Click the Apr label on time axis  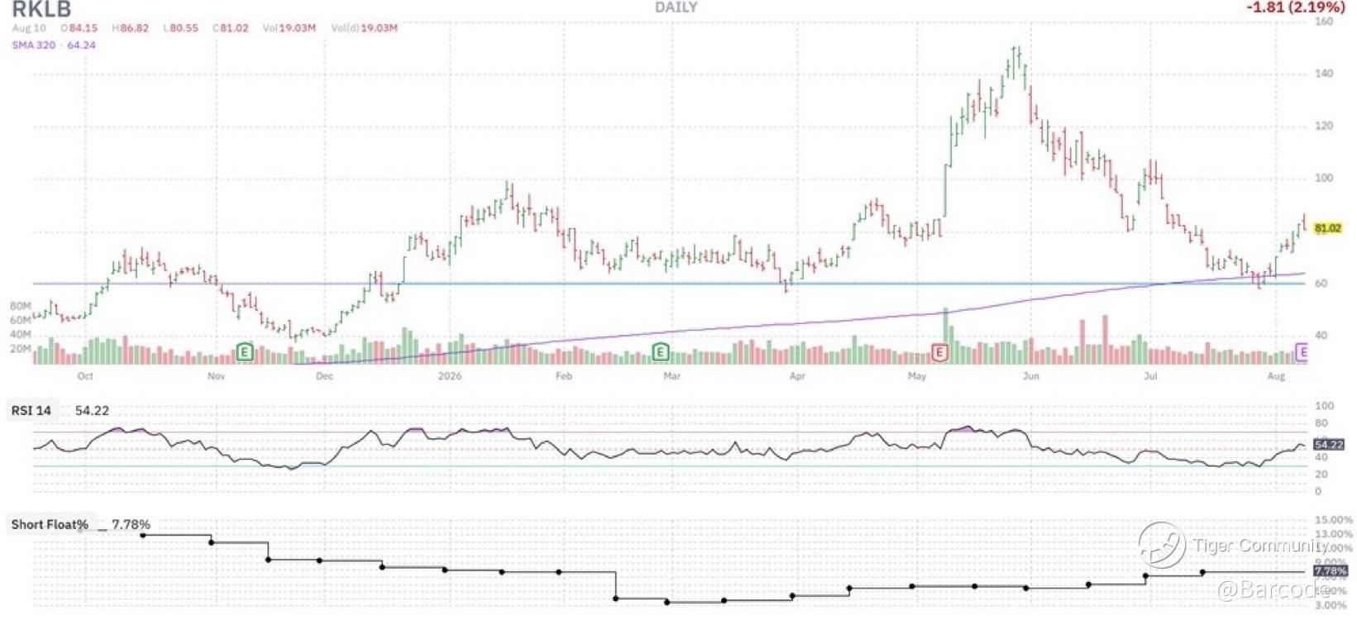tap(797, 376)
